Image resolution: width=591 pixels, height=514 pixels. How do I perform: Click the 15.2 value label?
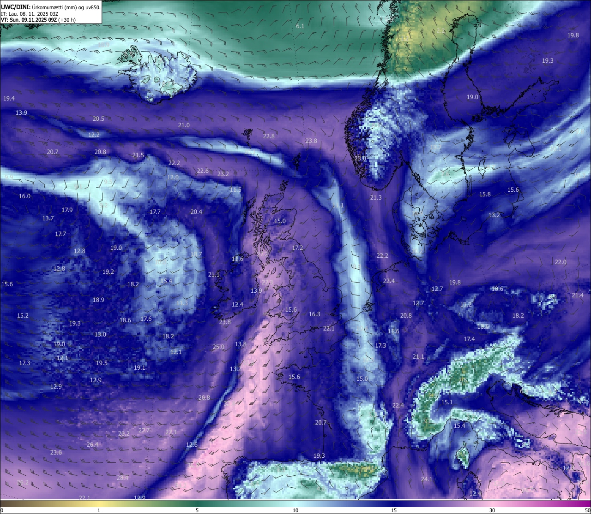click(x=23, y=316)
